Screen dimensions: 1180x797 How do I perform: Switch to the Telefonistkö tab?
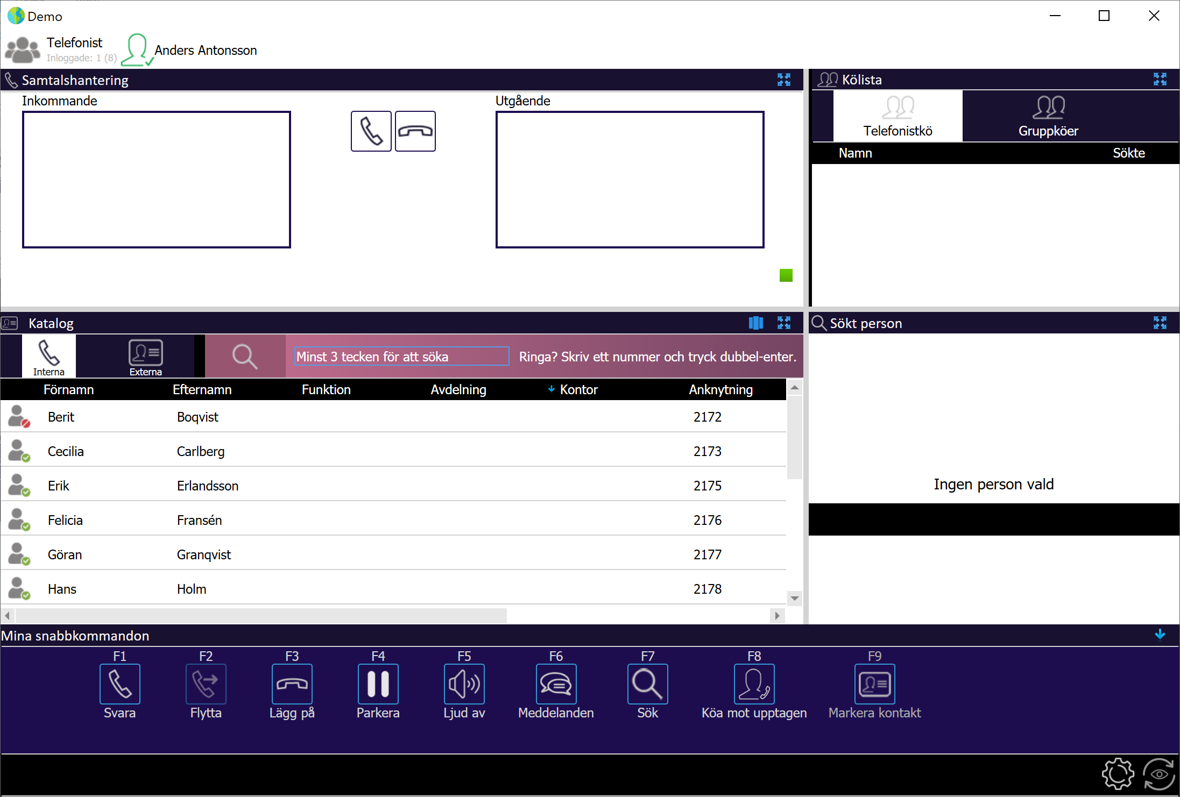898,116
